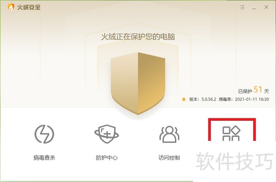This screenshot has height=182, width=276.
Task: Close the Huorong window
Action: pos(266,7)
